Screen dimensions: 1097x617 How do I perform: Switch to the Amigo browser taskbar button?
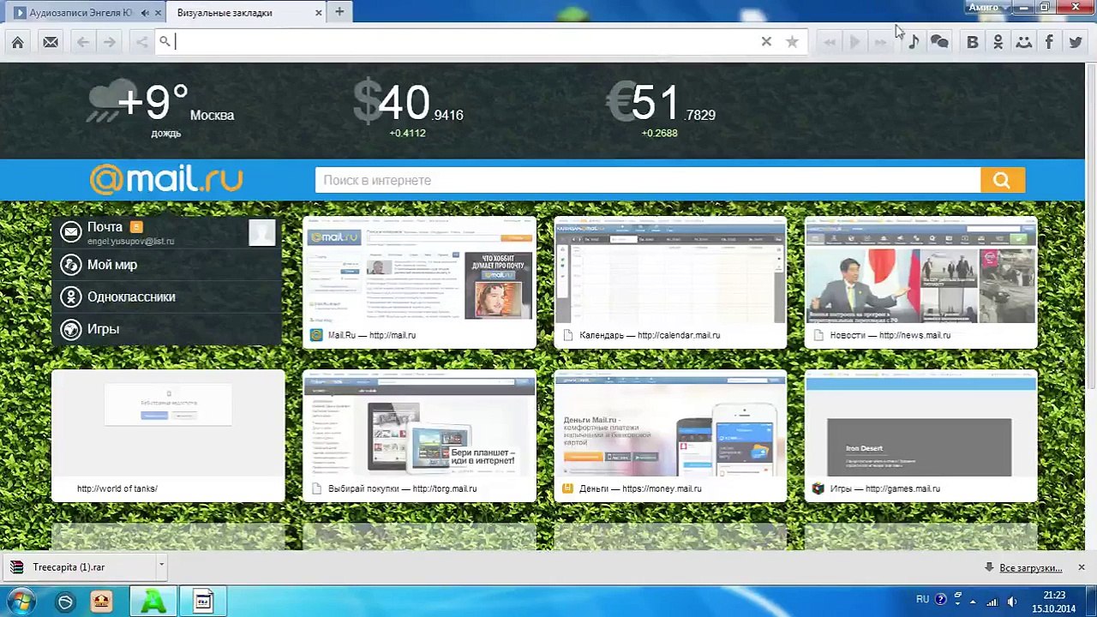click(153, 601)
